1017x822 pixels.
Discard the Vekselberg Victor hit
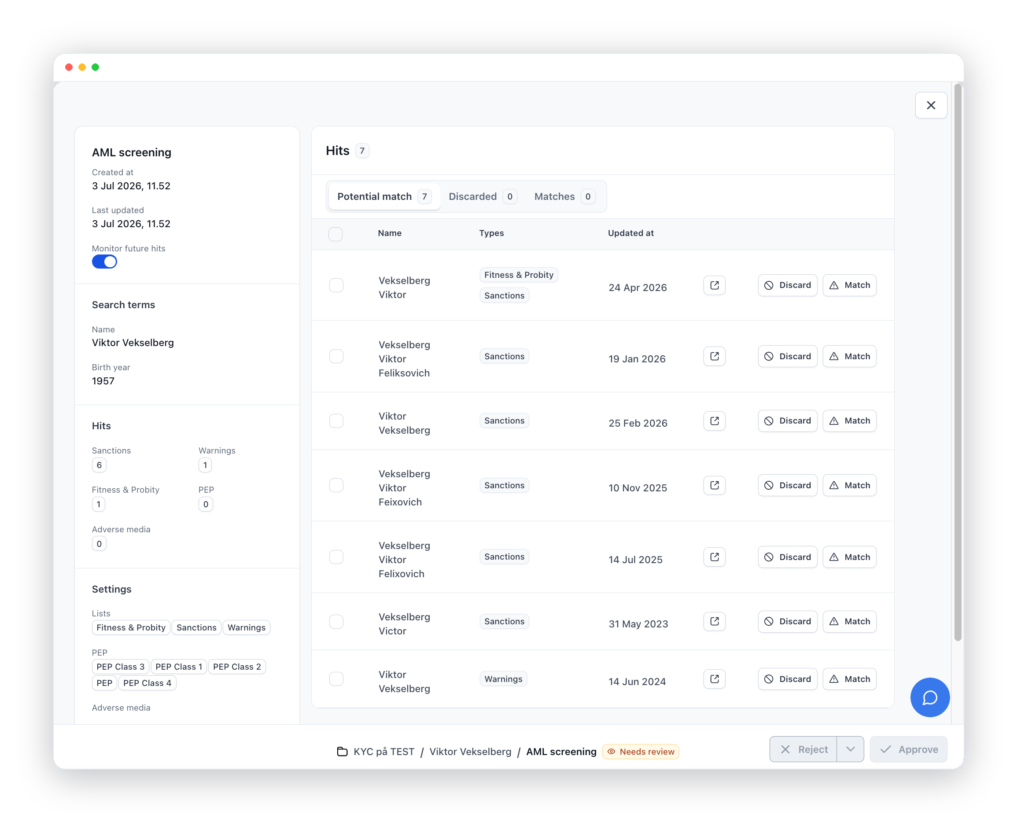point(787,621)
